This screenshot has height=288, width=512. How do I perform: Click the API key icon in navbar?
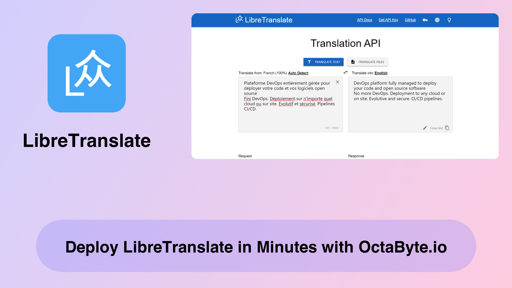(425, 20)
